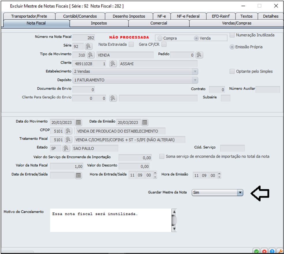Click the search icon next to Pedido
This screenshot has width=284, height=254.
[199, 55]
